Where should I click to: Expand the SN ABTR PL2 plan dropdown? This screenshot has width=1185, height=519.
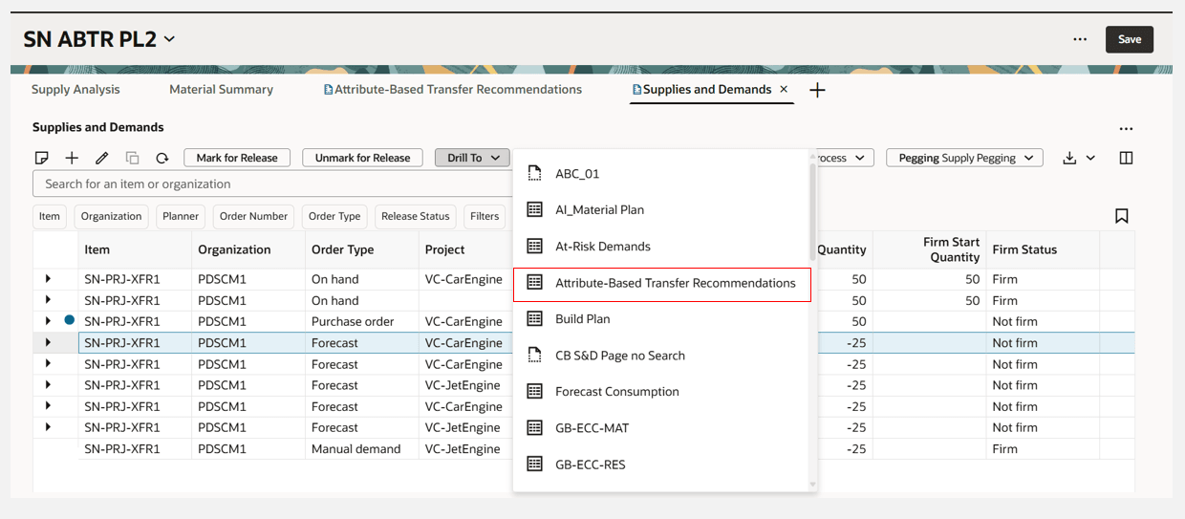pos(169,39)
